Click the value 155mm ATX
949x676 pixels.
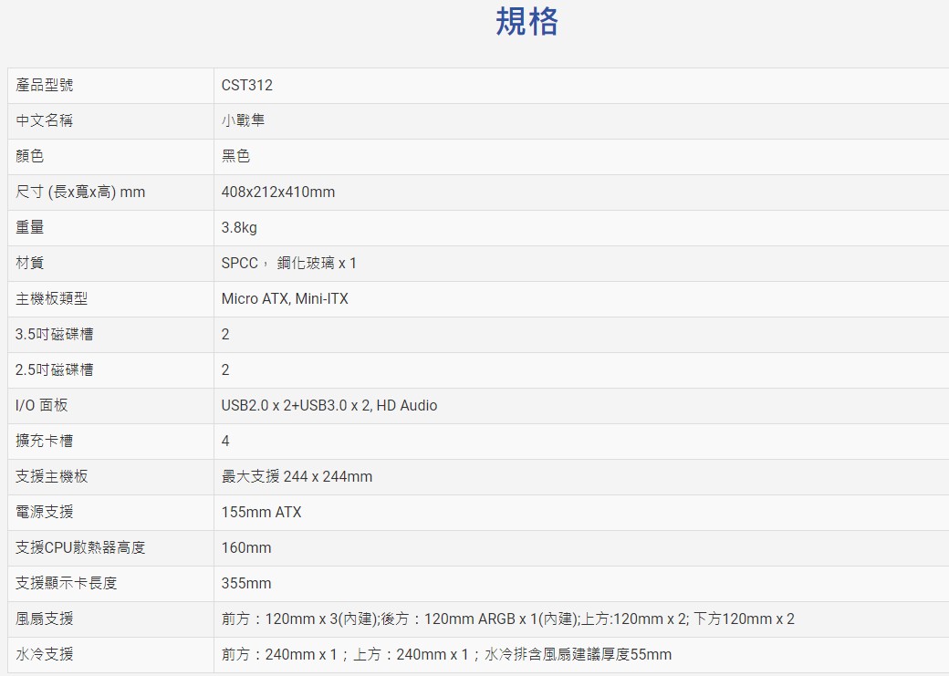pos(262,513)
